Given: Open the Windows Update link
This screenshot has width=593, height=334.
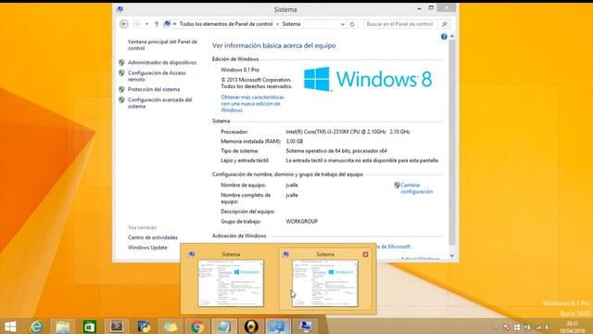Looking at the screenshot, I should coord(147,248).
